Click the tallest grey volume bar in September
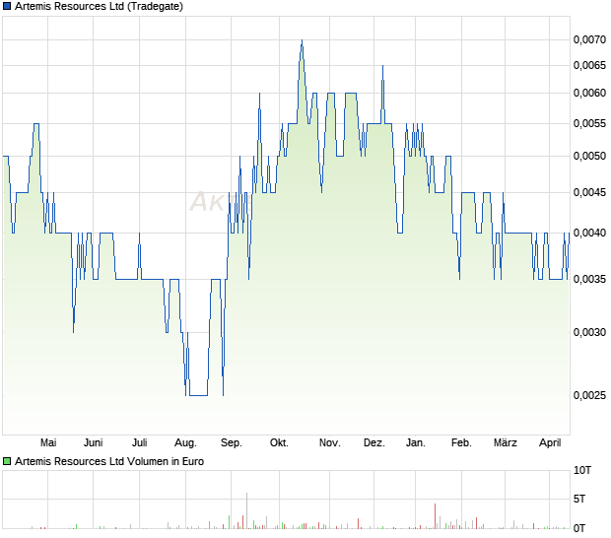Screen dimensions: 611x538 pyautogui.click(x=246, y=510)
